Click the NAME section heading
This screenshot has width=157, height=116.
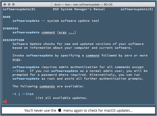click(x=7, y=17)
